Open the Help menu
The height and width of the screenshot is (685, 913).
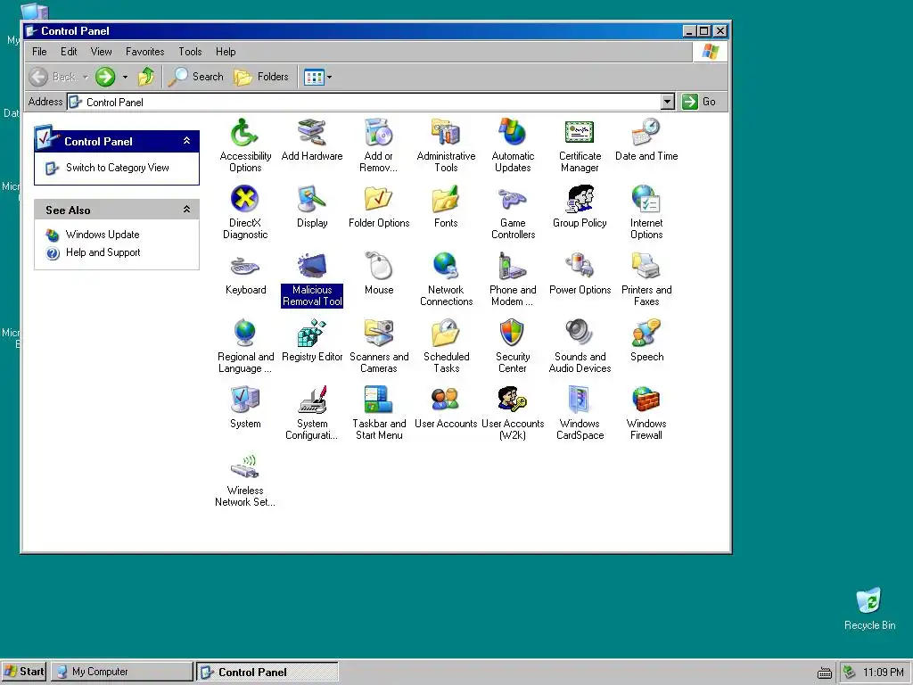pyautogui.click(x=226, y=52)
